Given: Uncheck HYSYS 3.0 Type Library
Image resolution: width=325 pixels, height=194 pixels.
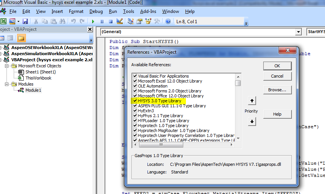Looking at the screenshot, I should [135, 101].
